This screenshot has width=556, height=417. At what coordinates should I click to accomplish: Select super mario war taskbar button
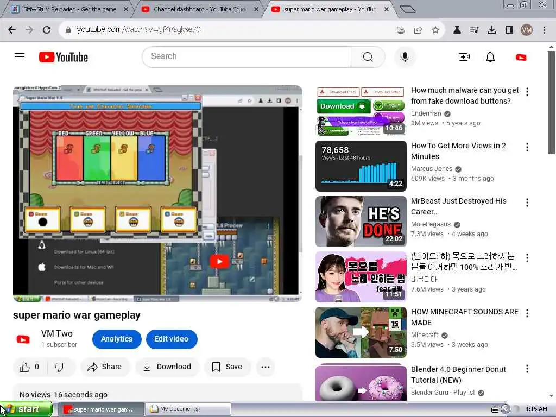point(102,409)
